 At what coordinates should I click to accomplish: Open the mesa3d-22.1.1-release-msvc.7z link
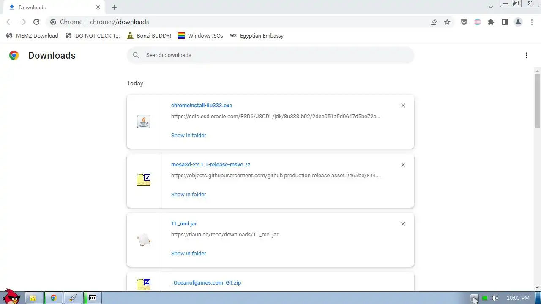[210, 165]
